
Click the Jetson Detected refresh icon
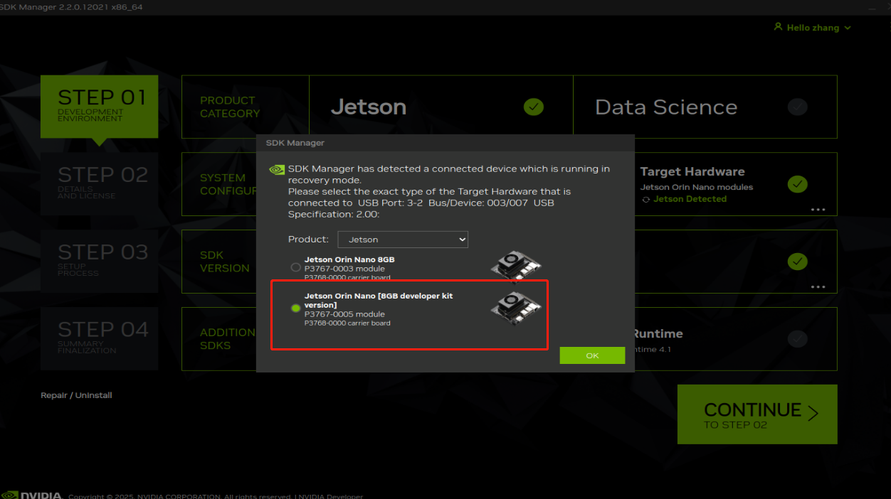646,200
